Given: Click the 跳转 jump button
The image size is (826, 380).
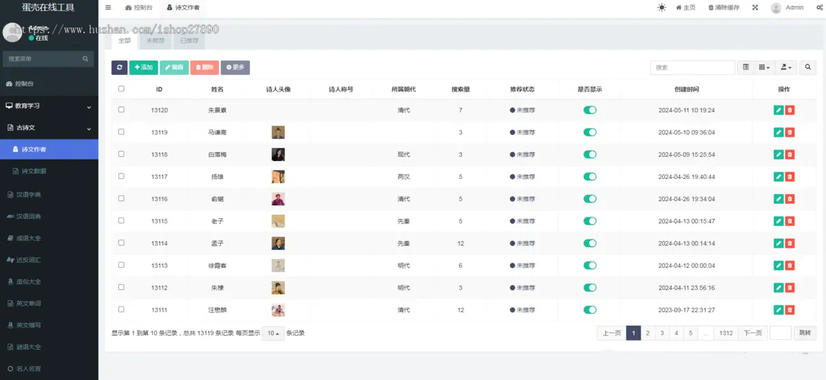Looking at the screenshot, I should [805, 333].
